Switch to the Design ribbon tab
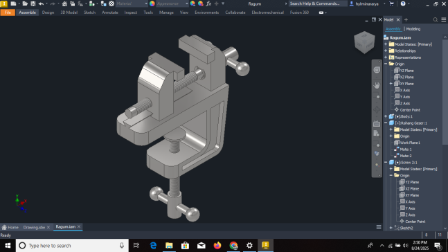 pyautogui.click(x=48, y=12)
